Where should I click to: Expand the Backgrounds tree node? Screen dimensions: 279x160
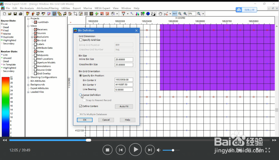click(28, 85)
